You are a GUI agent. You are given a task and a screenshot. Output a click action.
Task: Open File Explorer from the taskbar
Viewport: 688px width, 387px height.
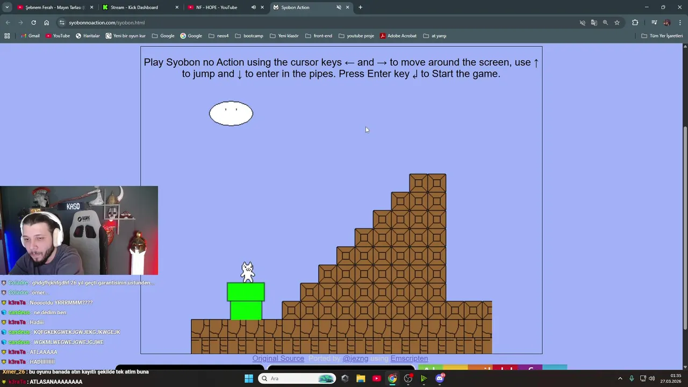pos(361,378)
